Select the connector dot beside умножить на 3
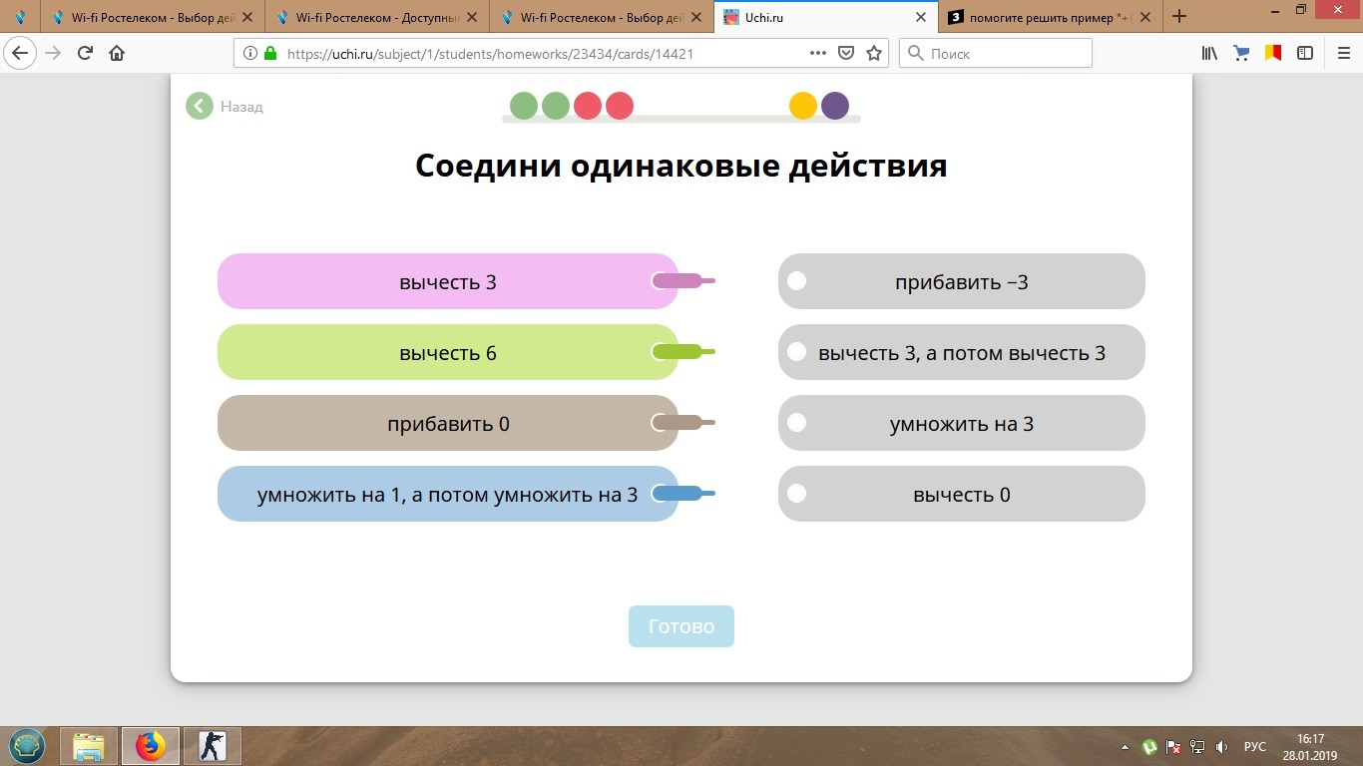 click(796, 423)
